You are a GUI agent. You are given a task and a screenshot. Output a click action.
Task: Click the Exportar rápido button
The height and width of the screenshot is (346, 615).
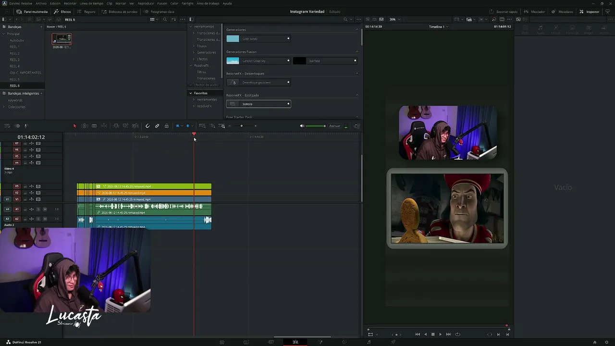[504, 12]
